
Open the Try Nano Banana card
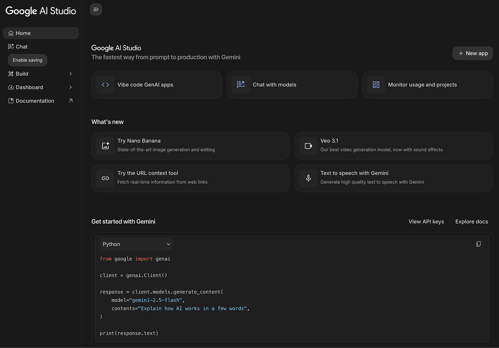pyautogui.click(x=191, y=146)
